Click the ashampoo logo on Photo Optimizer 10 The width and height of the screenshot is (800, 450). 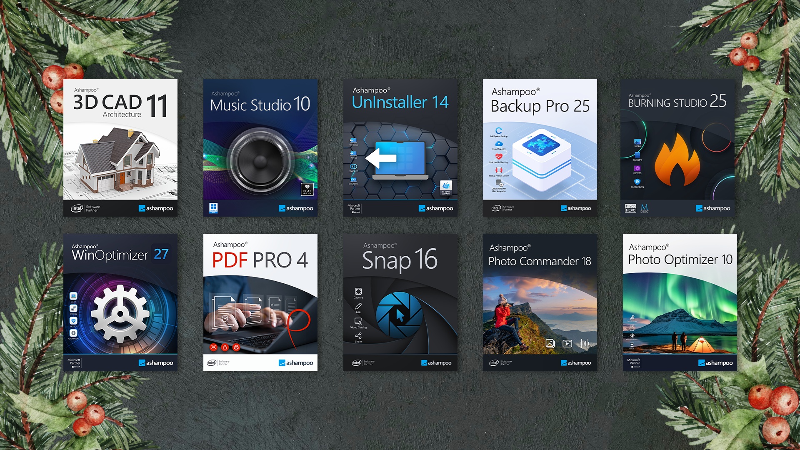point(715,363)
